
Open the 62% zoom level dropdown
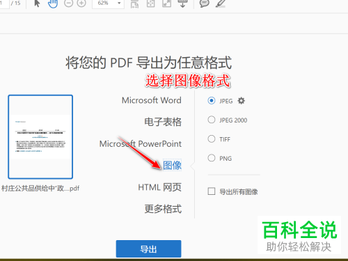click(108, 3)
